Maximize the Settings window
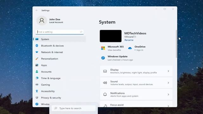 pos(165,9)
